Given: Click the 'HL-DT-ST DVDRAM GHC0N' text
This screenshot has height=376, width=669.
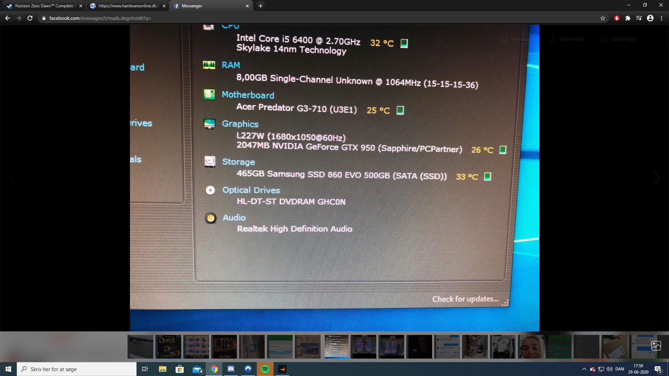Looking at the screenshot, I should (291, 202).
